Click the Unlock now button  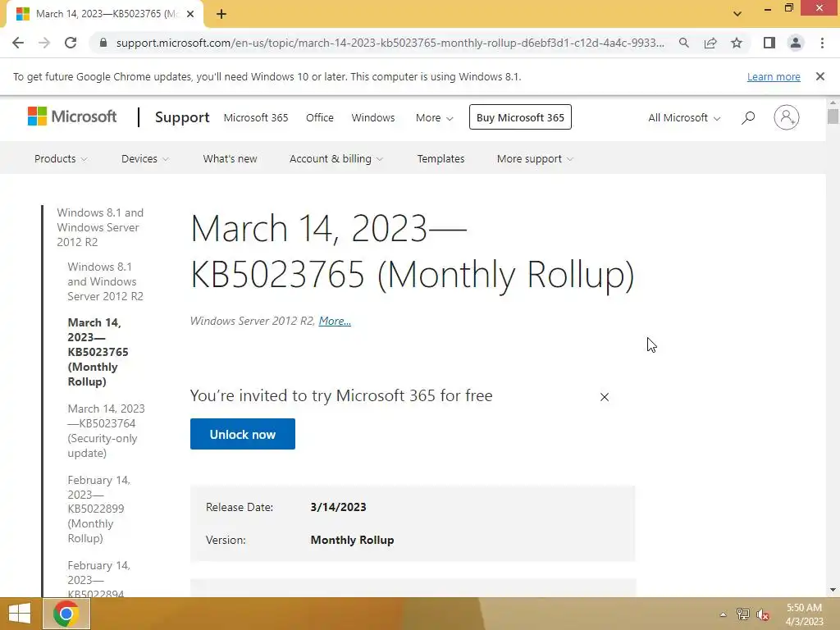pos(242,434)
